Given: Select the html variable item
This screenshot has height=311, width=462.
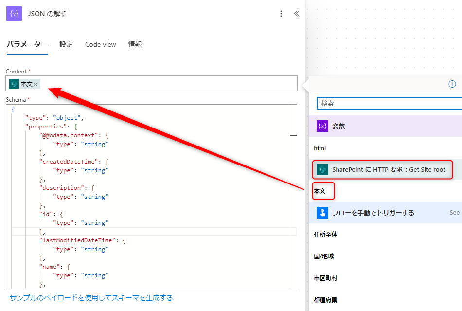Looking at the screenshot, I should pyautogui.click(x=320, y=148).
